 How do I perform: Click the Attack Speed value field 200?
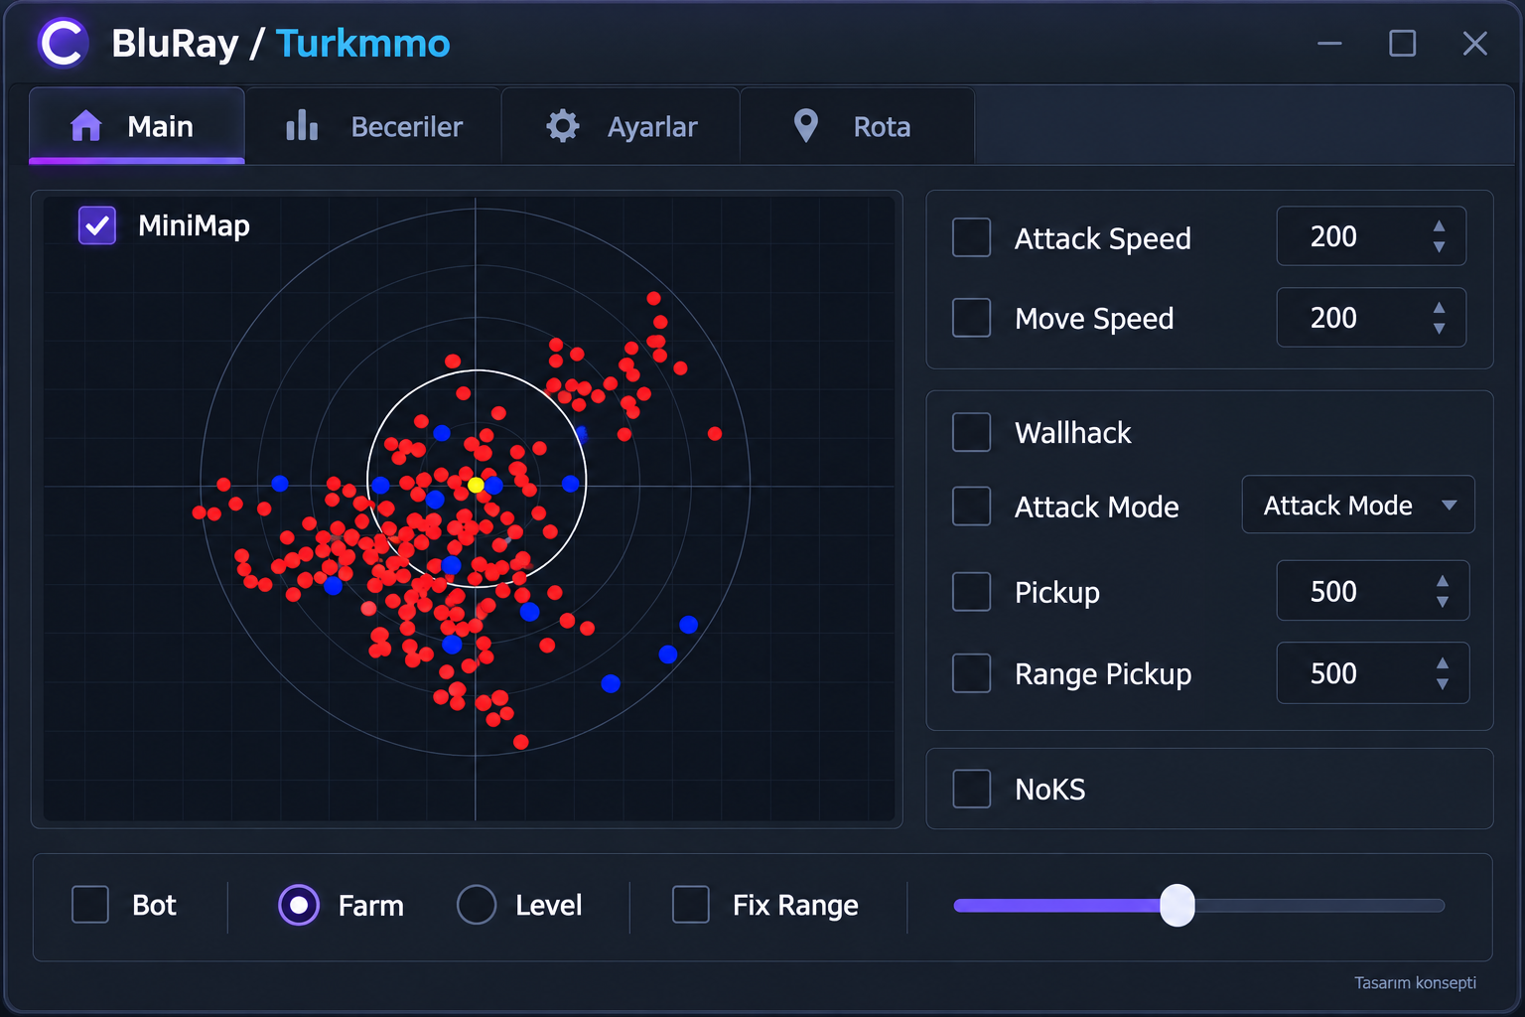(x=1371, y=236)
